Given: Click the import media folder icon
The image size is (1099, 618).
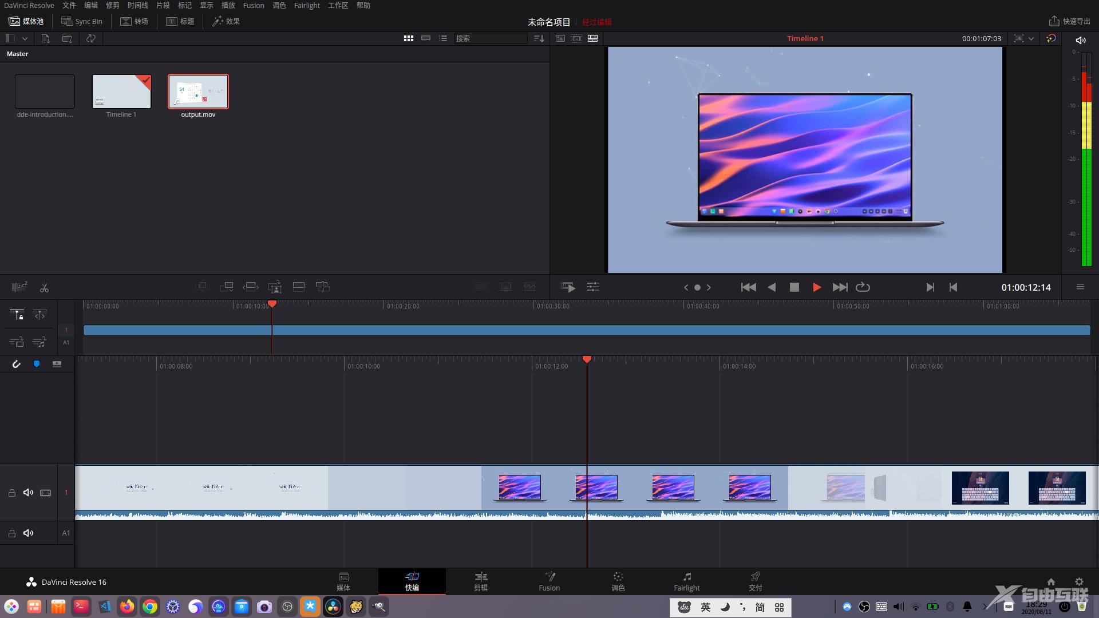Looking at the screenshot, I should [x=67, y=38].
